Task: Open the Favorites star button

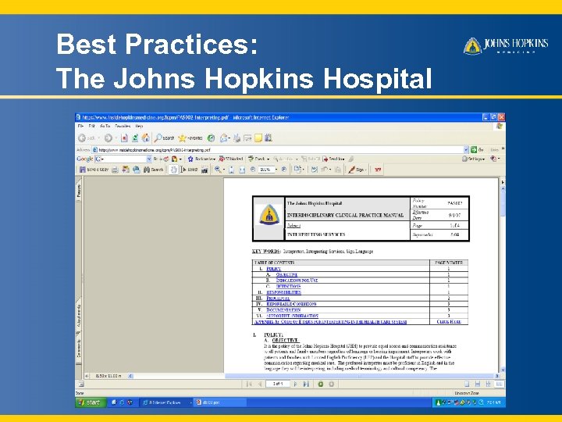Action: [190, 138]
